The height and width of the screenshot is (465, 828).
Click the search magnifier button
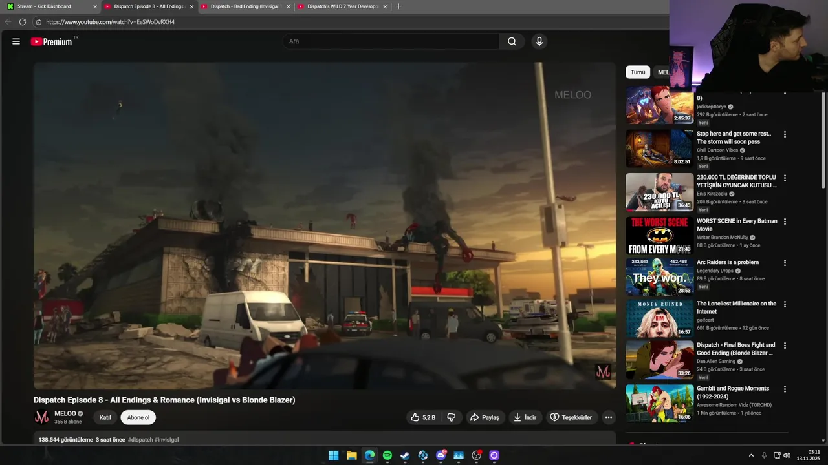512,41
